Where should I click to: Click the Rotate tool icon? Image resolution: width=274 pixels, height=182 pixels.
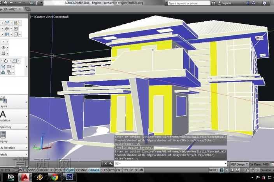click(x=6, y=61)
